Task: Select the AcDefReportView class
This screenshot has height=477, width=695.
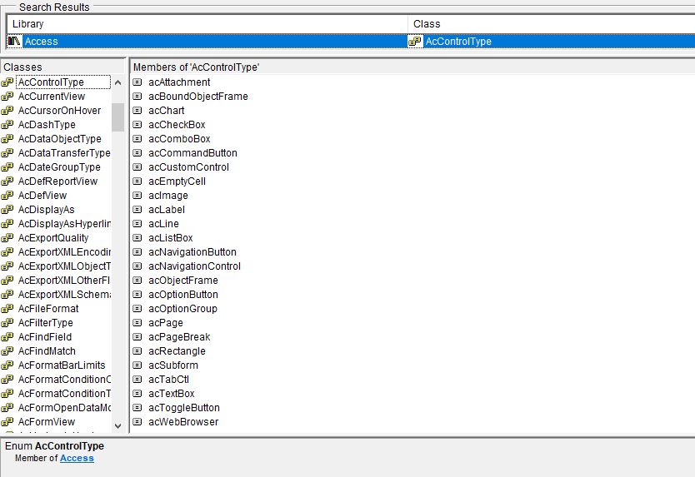Action: (57, 181)
